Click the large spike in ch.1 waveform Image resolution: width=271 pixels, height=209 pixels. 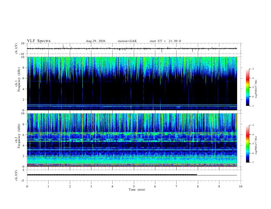[63, 46]
